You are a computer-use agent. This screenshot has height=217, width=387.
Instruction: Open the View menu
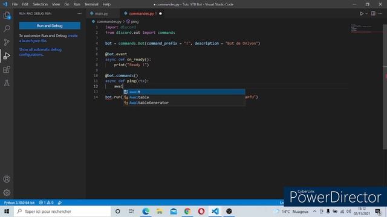click(56, 4)
